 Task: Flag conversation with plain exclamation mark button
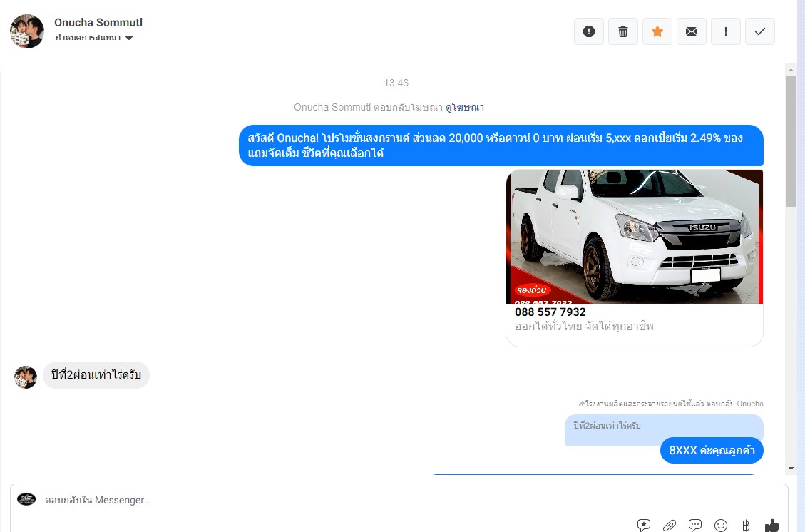point(725,31)
